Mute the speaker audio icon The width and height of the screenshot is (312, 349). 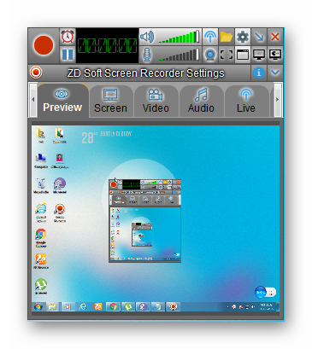point(147,37)
